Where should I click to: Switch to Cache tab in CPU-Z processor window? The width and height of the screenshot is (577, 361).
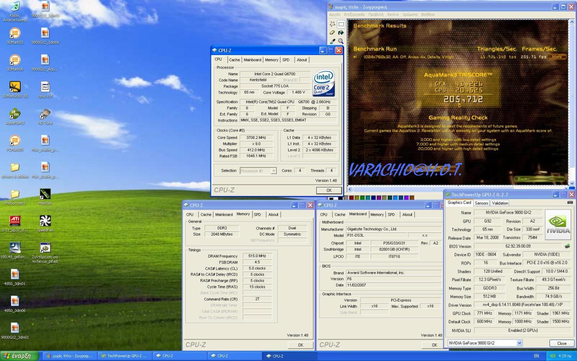coord(234,60)
